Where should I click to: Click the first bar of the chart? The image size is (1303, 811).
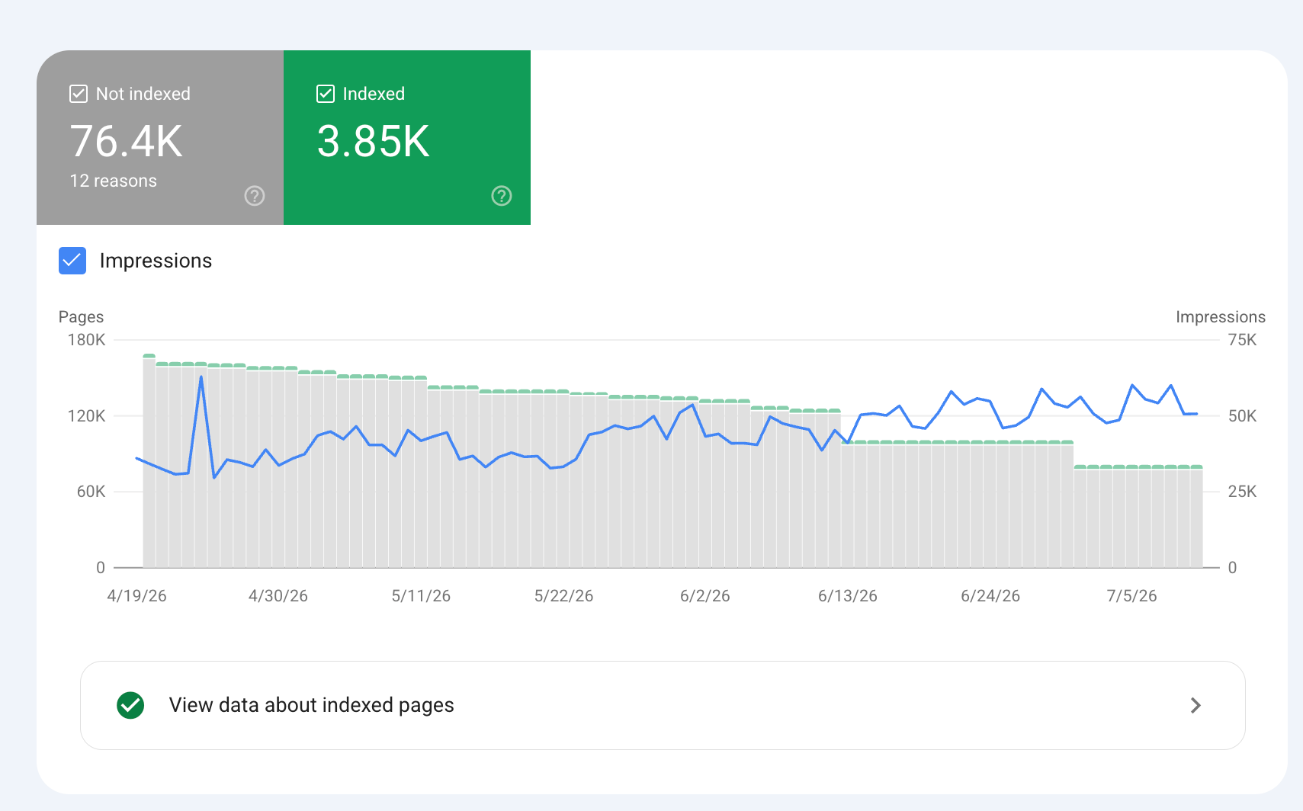tap(149, 461)
